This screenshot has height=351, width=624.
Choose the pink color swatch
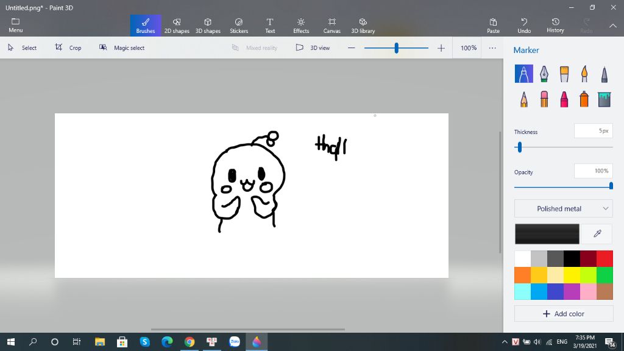point(588,292)
